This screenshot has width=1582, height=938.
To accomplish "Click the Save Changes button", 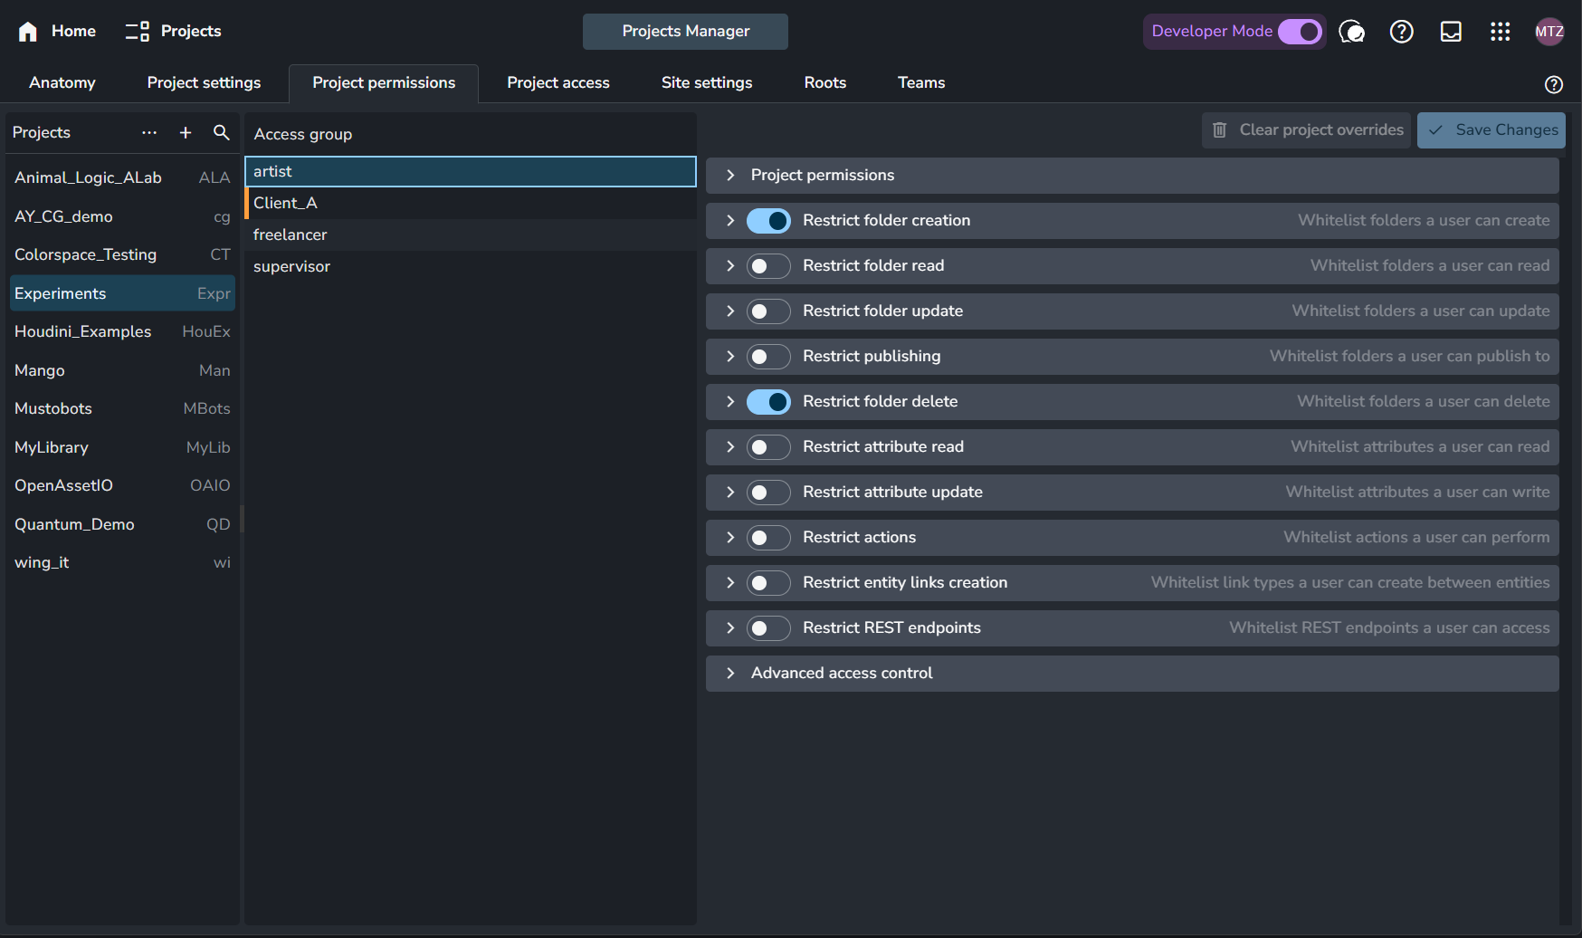I will pos(1491,130).
